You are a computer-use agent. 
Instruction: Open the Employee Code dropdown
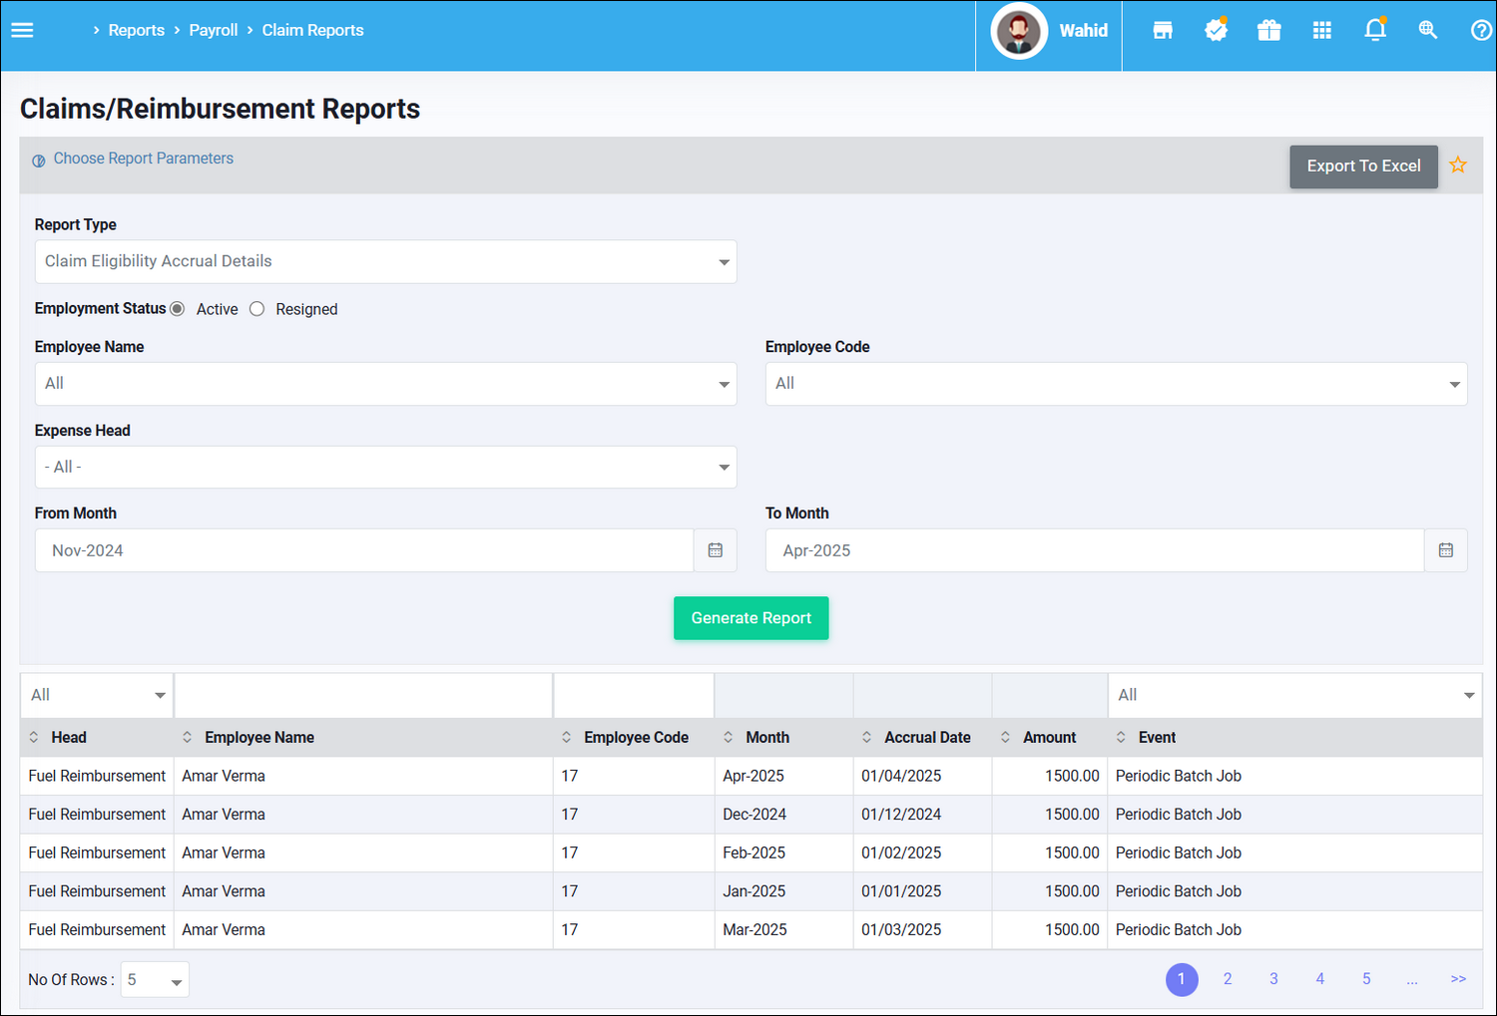tap(1116, 384)
